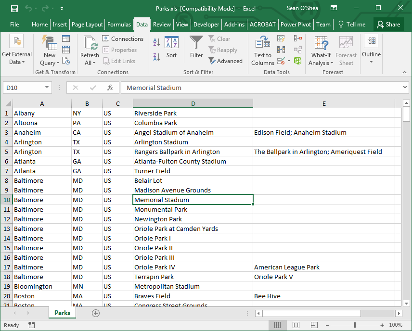
Task: Click the Share button
Action: [388, 25]
